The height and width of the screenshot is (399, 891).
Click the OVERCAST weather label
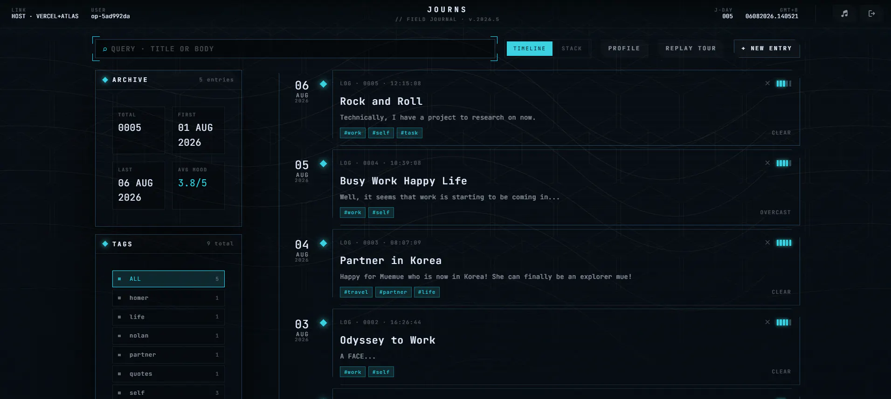pyautogui.click(x=775, y=212)
